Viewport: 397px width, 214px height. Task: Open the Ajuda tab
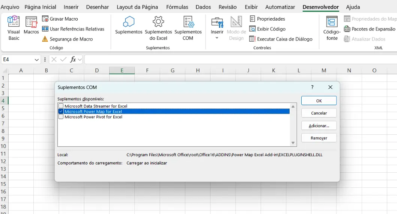pos(353,7)
